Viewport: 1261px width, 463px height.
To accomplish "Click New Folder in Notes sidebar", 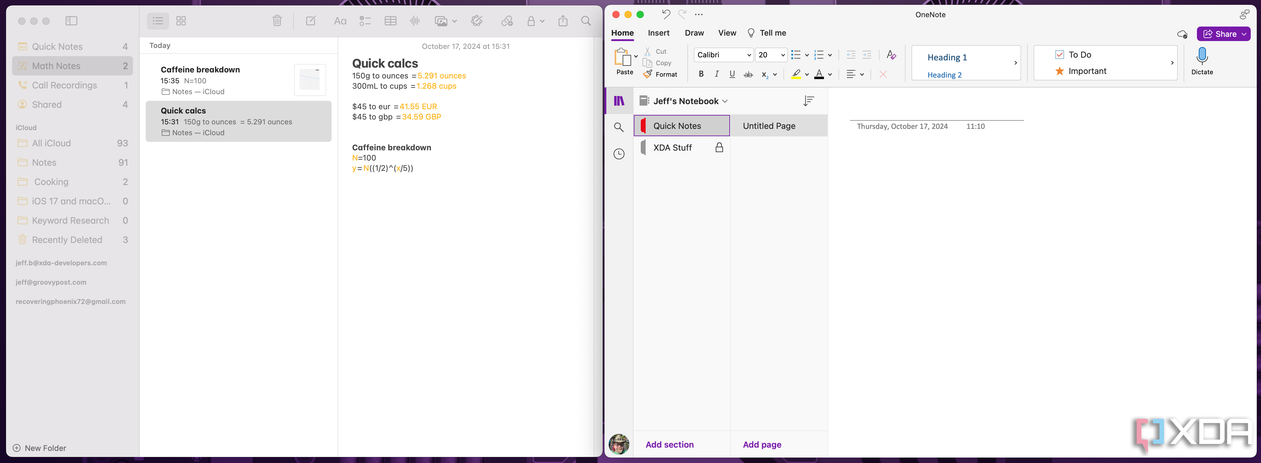I will tap(39, 448).
